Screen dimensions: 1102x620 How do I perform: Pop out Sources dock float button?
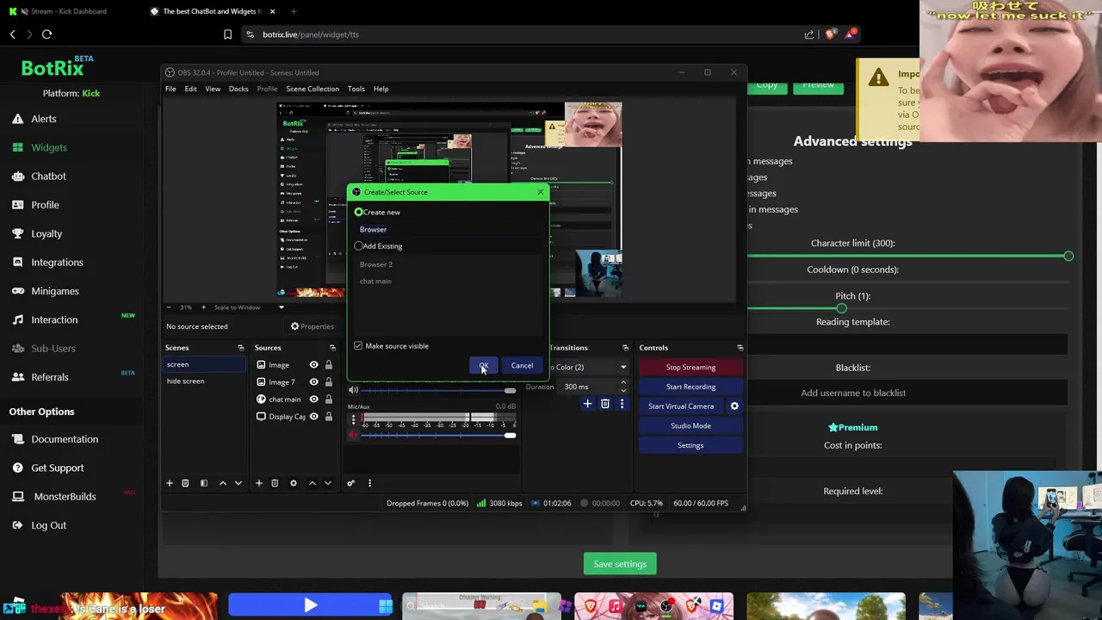[x=332, y=348]
